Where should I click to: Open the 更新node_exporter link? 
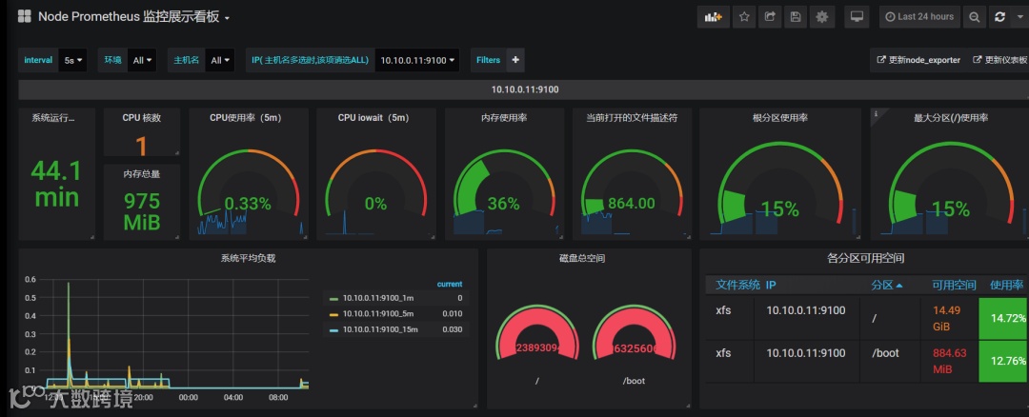pos(918,60)
